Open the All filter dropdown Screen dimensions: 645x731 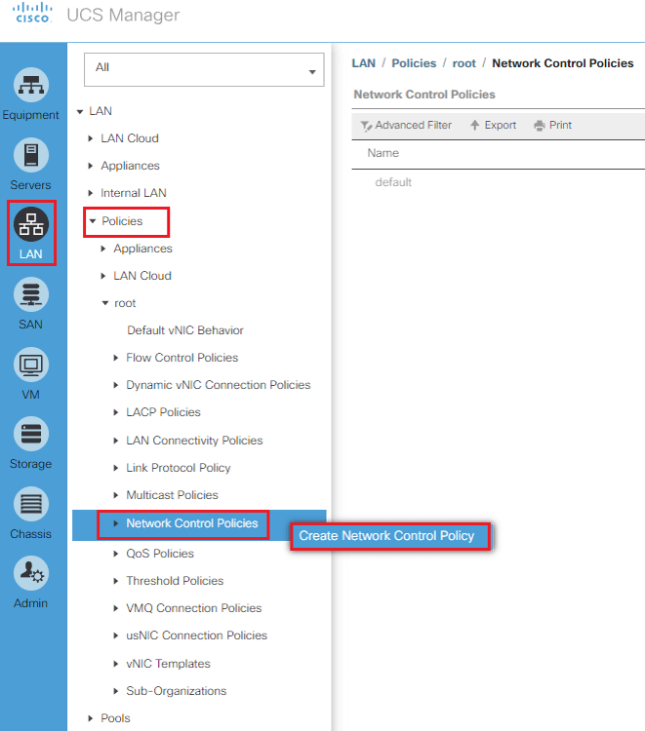(x=204, y=69)
